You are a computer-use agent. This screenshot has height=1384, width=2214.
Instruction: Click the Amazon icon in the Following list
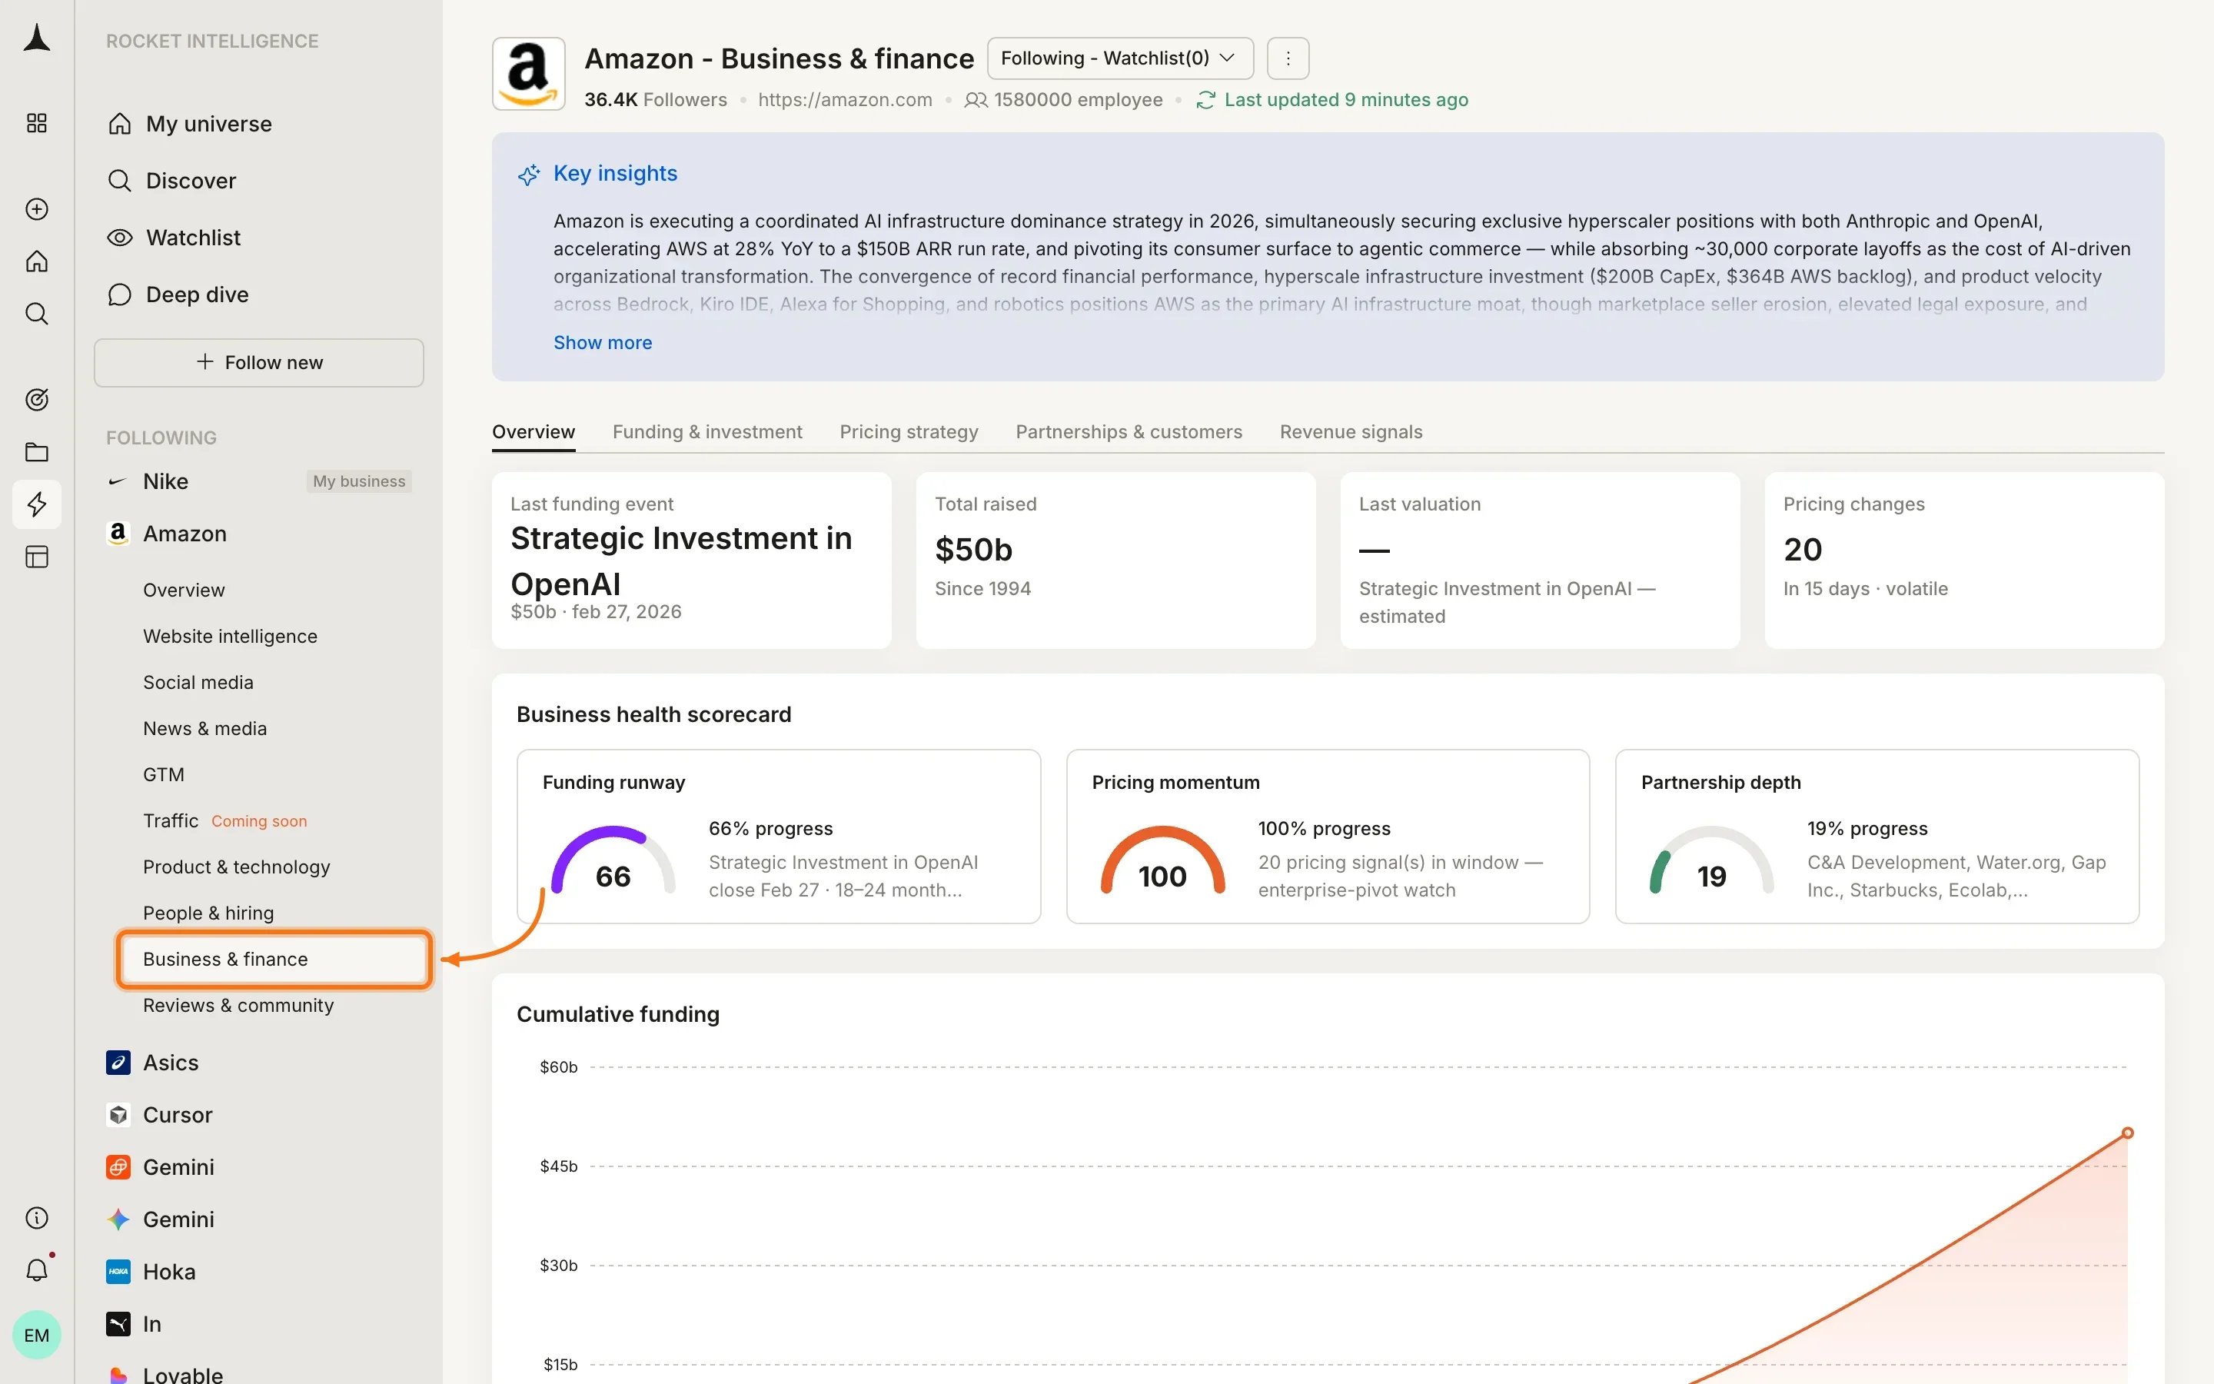pyautogui.click(x=118, y=534)
